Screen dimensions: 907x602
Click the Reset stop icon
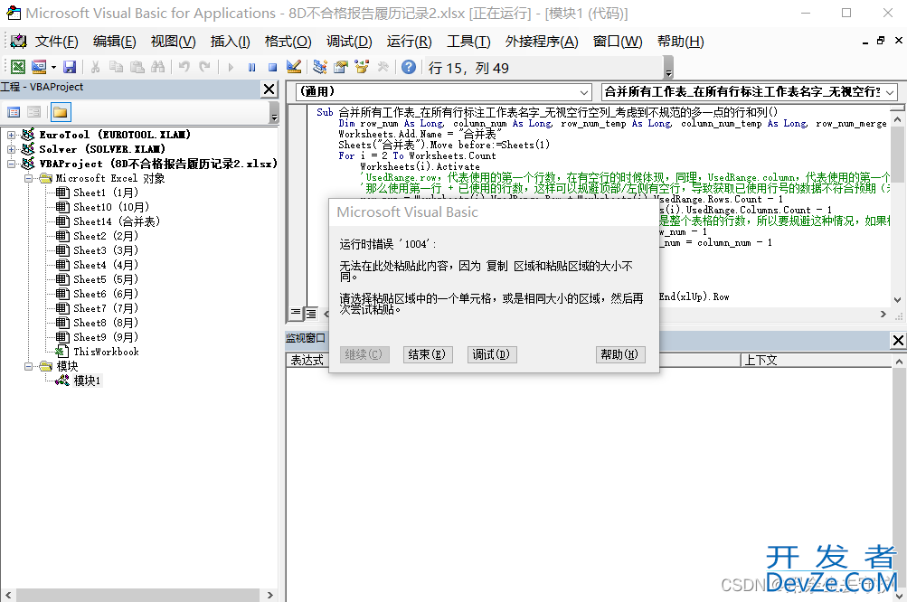[272, 68]
